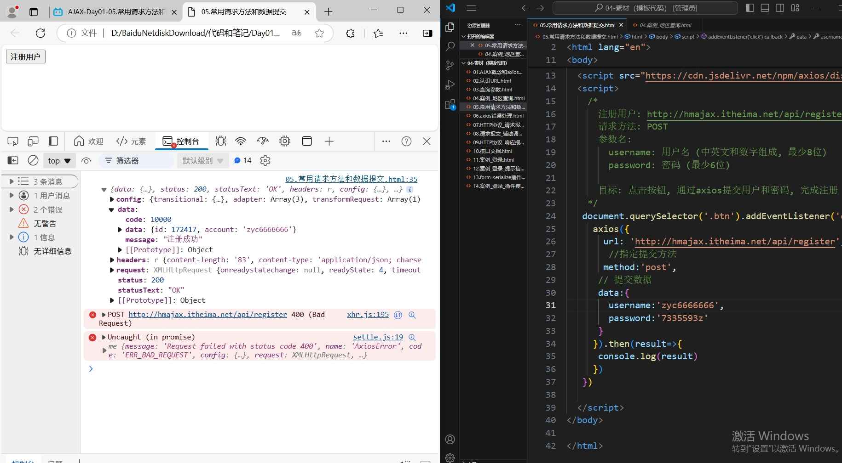This screenshot has width=842, height=463.
Task: Open source link 05.常用请求方法和数据提交.html:35
Action: [x=352, y=179]
